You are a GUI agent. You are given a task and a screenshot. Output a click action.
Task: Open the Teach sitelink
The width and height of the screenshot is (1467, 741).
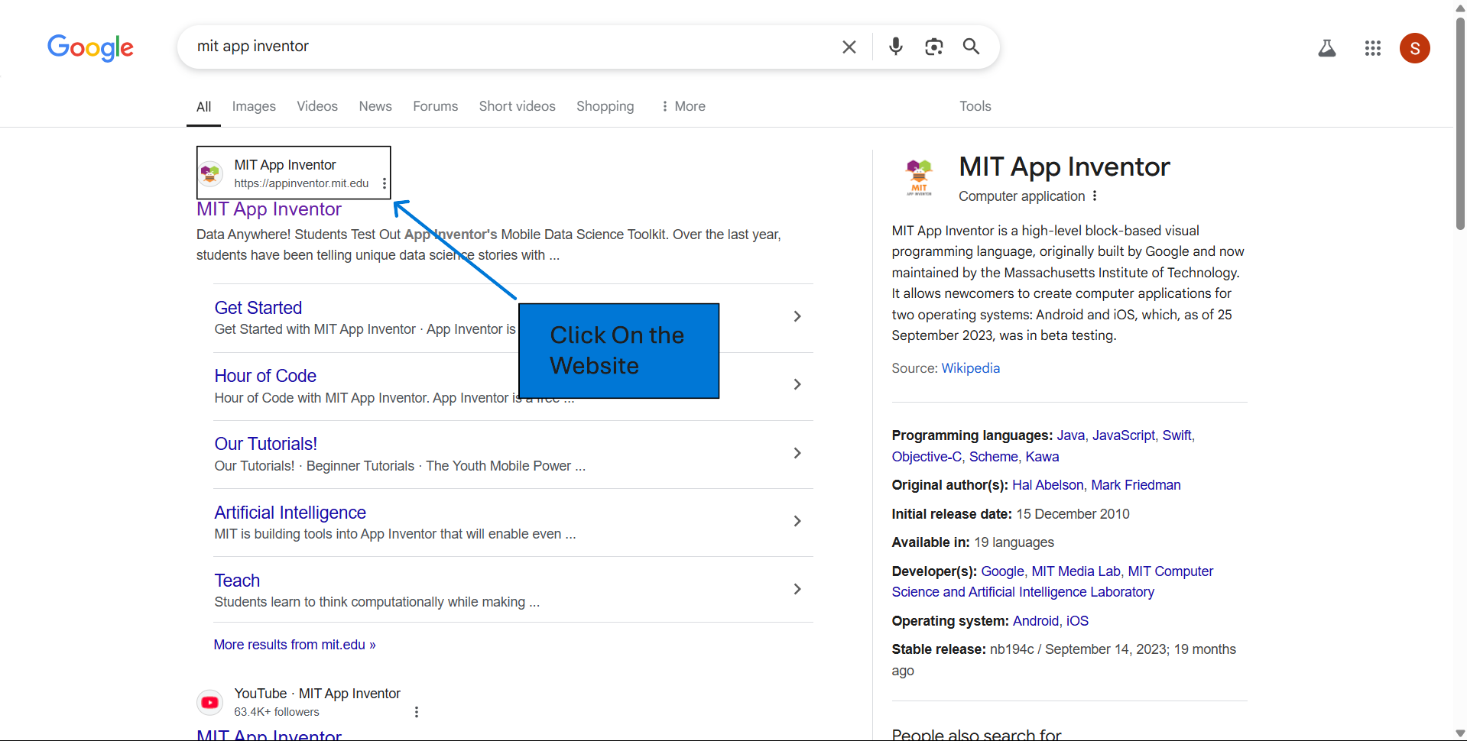point(237,581)
